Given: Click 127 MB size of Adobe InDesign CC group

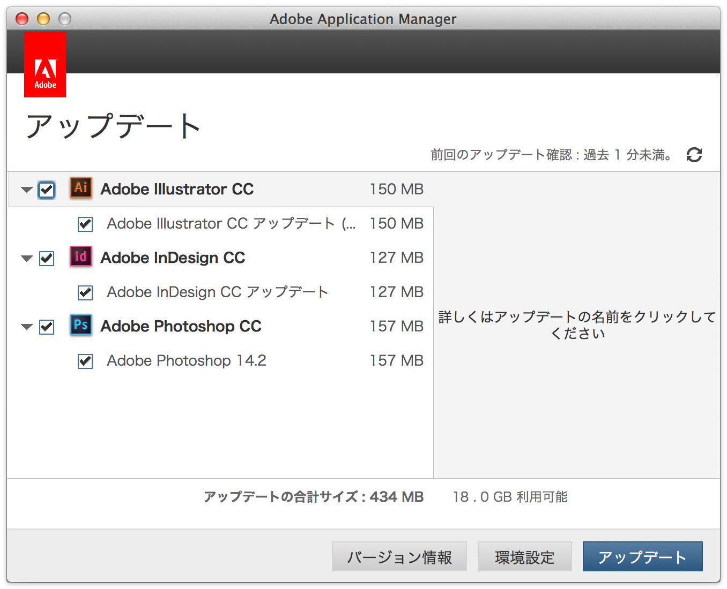Looking at the screenshot, I should click(x=397, y=258).
